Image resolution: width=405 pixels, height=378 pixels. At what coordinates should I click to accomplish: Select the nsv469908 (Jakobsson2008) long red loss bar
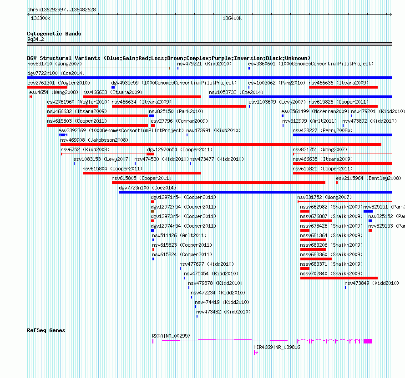(x=221, y=144)
